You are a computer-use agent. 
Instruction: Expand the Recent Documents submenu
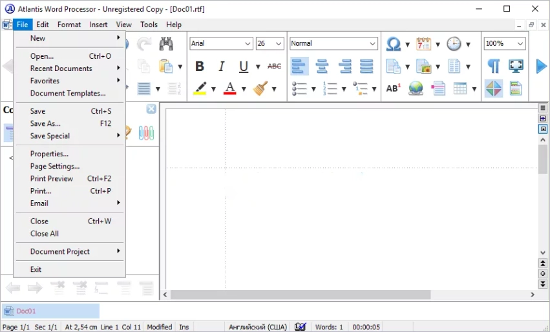coord(70,68)
